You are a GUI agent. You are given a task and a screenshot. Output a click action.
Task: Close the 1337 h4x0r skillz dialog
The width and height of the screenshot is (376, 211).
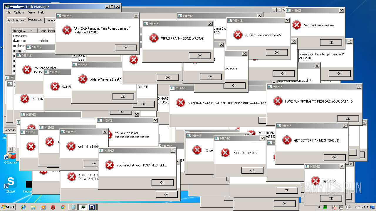click(x=173, y=150)
